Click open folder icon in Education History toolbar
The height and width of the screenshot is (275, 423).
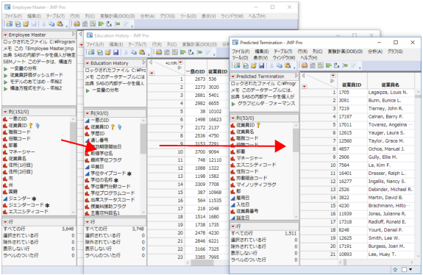pyautogui.click(x=107, y=52)
